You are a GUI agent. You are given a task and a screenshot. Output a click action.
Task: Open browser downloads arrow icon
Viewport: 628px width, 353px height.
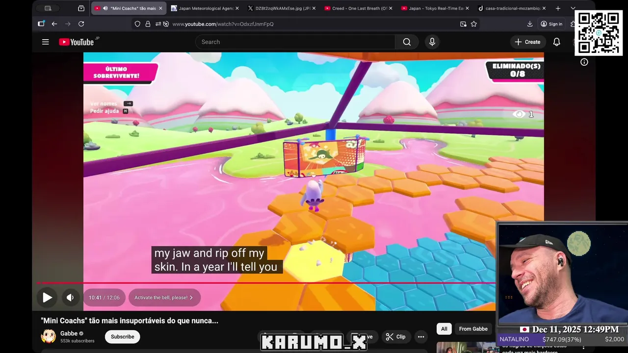[530, 24]
